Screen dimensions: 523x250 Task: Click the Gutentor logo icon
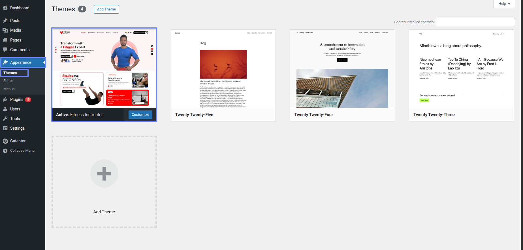point(5,141)
